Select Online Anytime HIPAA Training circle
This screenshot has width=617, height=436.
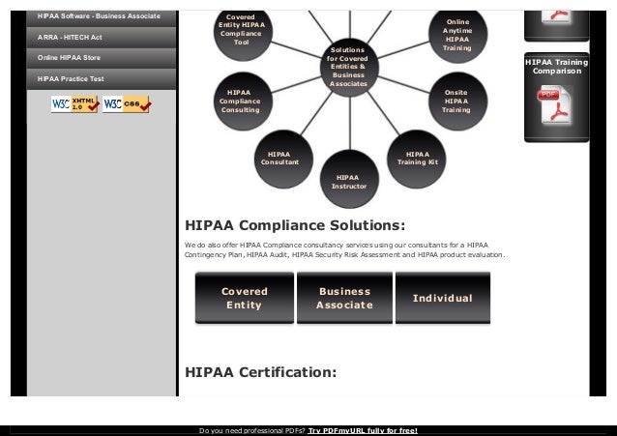457,35
